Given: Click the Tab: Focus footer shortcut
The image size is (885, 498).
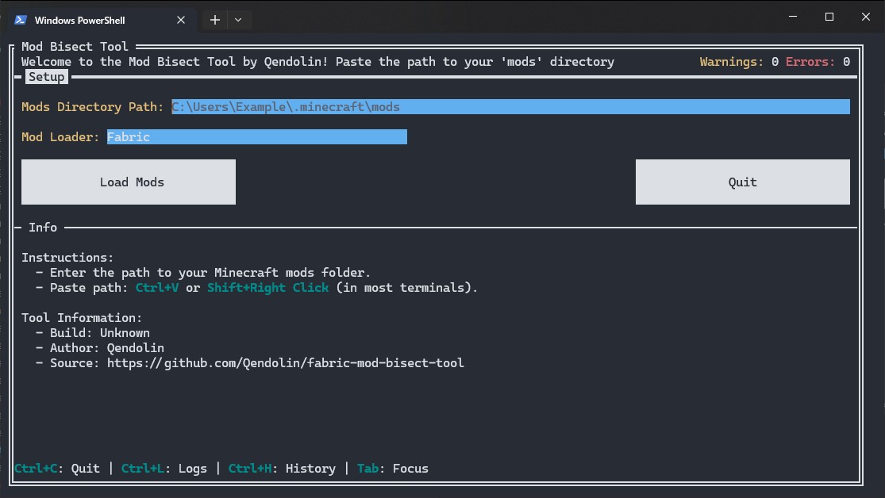Looking at the screenshot, I should pos(393,468).
